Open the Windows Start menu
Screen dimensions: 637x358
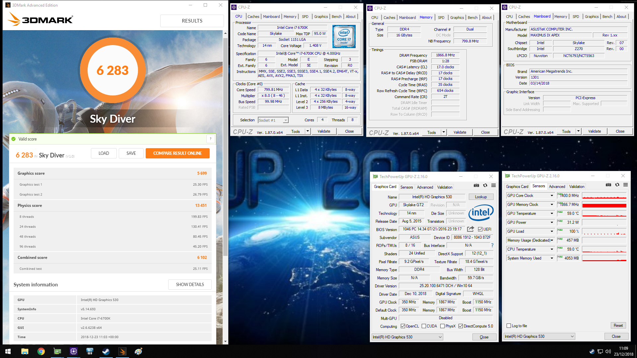pos(8,351)
